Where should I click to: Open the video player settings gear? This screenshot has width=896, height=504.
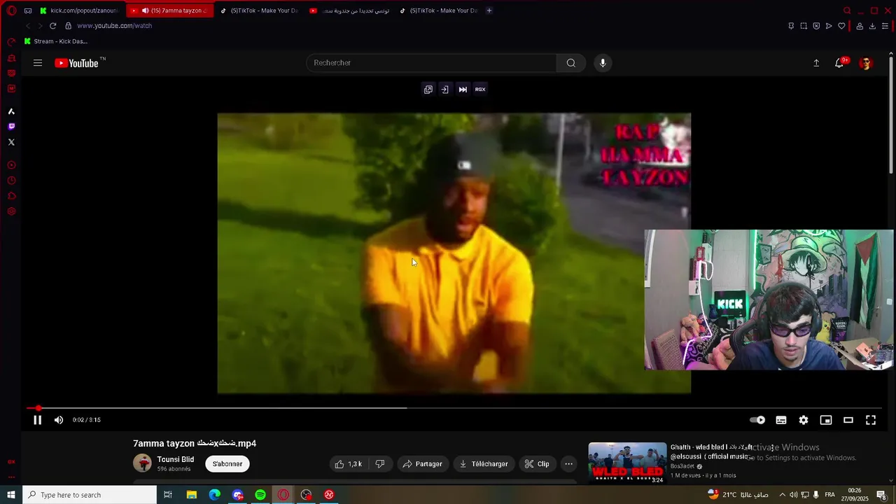(804, 420)
